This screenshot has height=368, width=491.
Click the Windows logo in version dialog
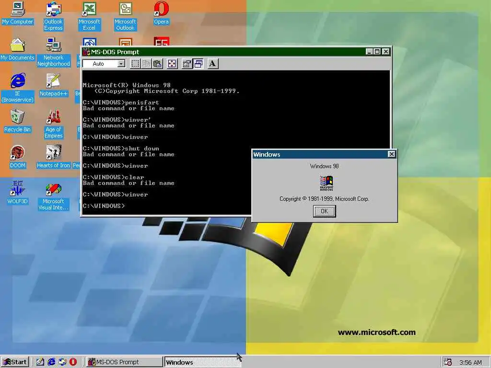[326, 183]
